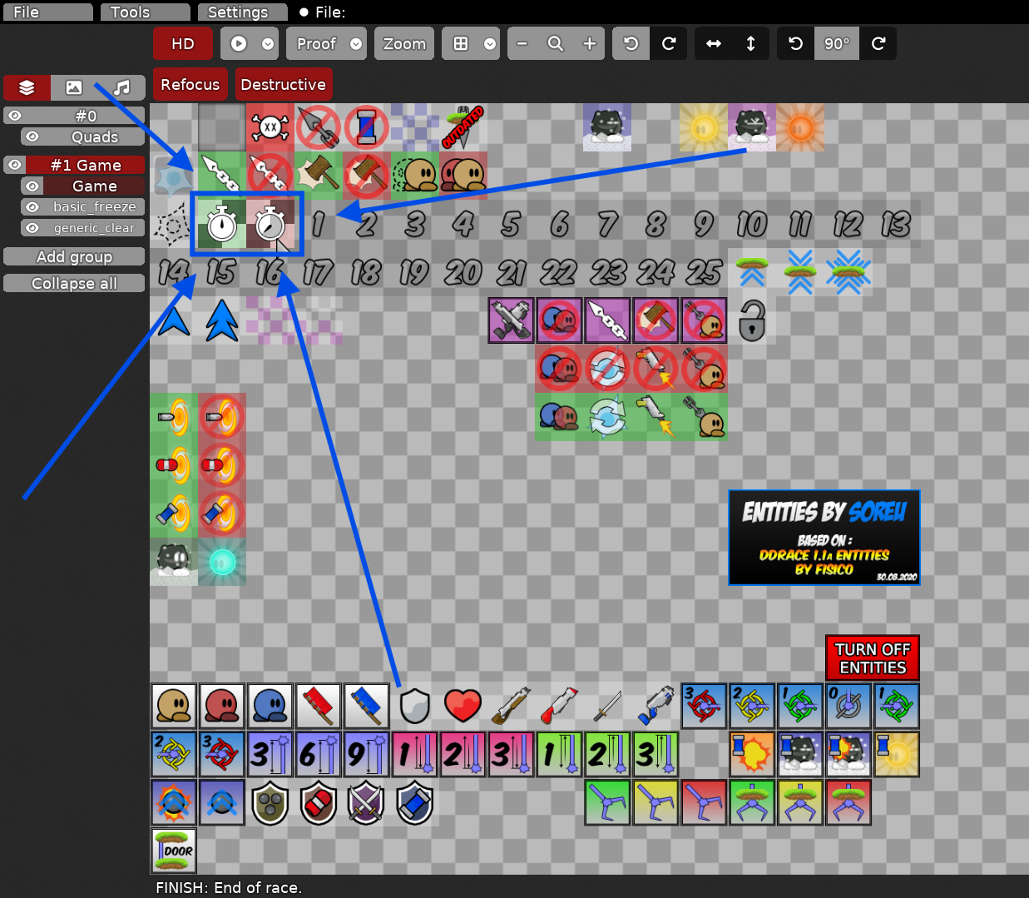Pick the laser rifle weapon tile
1029x898 pixels.
656,707
